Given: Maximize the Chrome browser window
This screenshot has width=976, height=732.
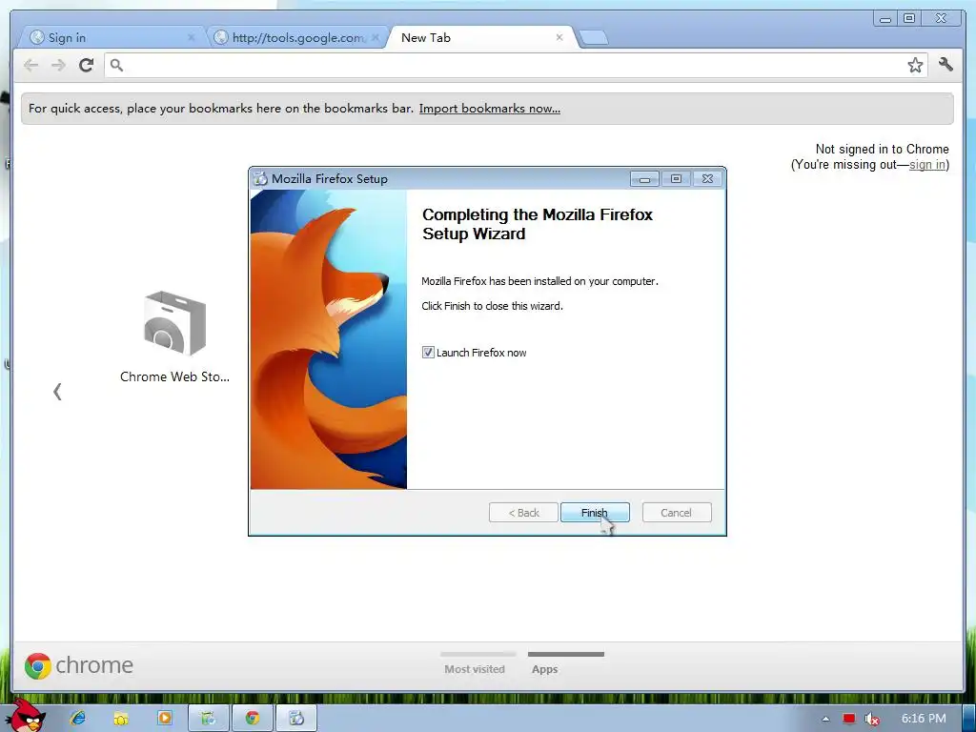Looking at the screenshot, I should click(909, 19).
